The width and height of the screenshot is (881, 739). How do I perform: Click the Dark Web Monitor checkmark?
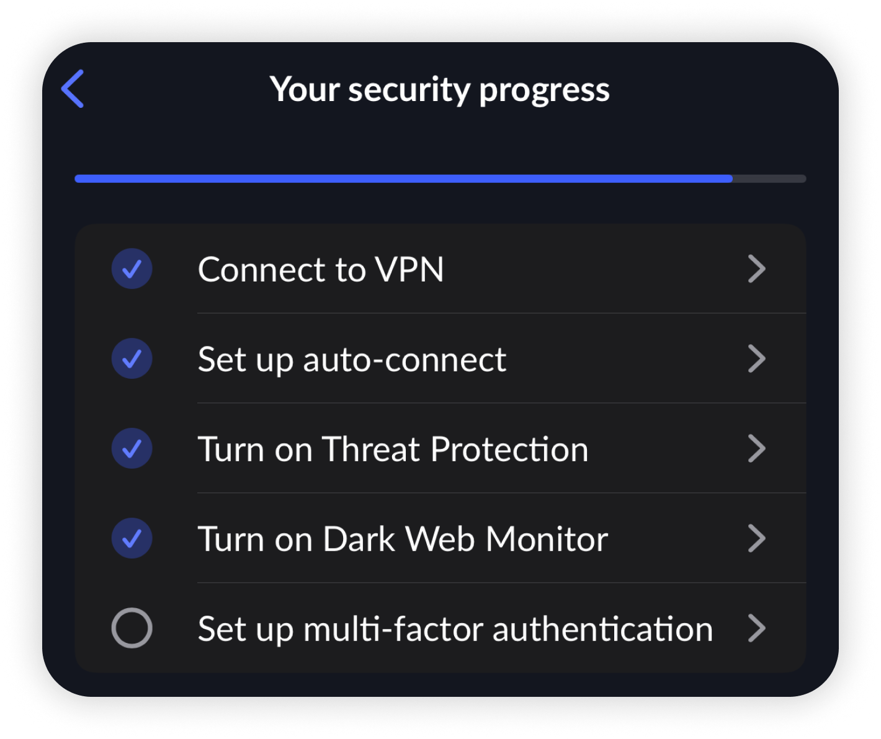click(132, 538)
